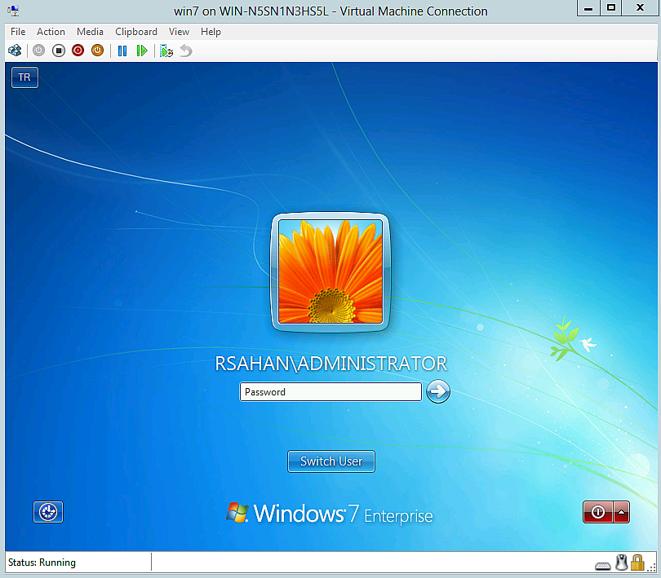Expand the shutdown options arrow
661x578 pixels.
pos(621,512)
